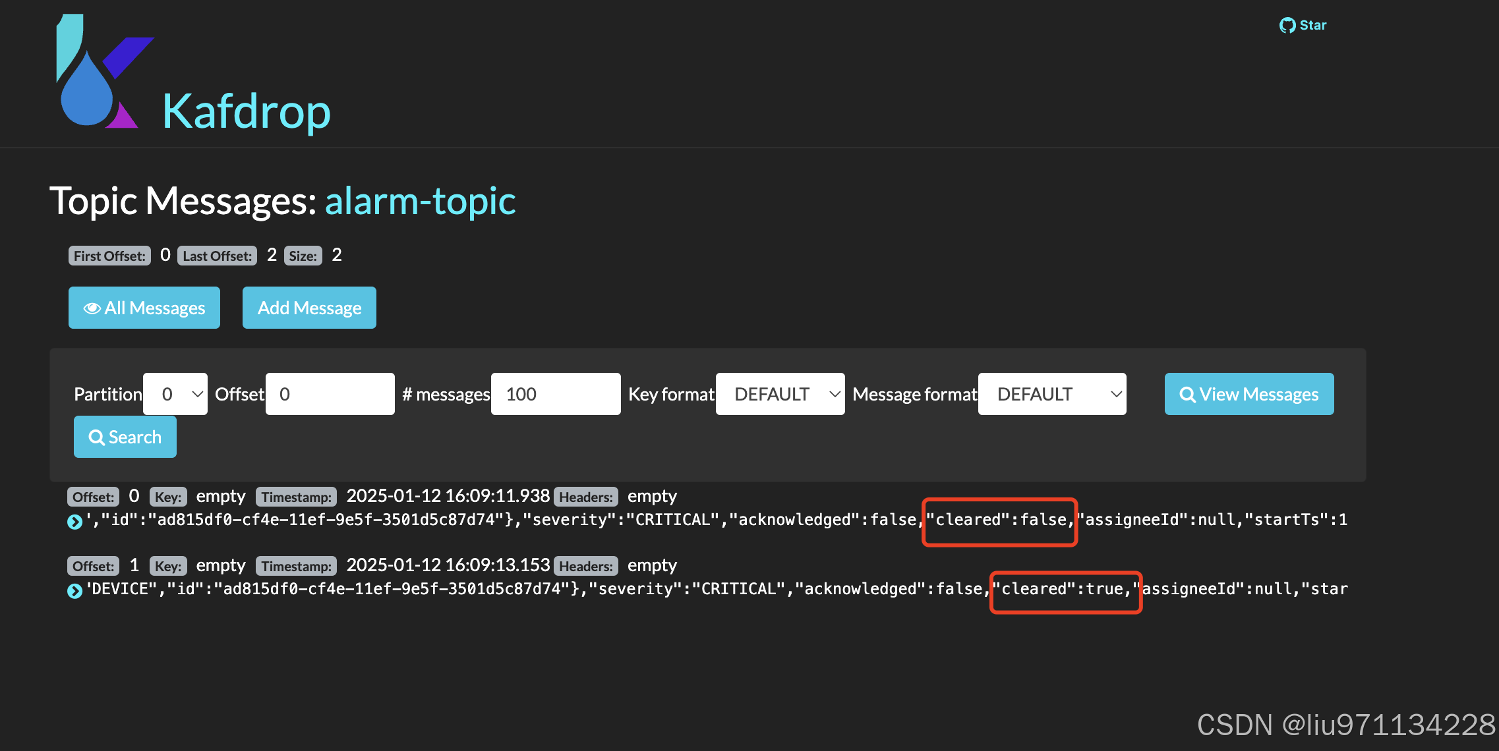Screen dimensions: 1499x751
Task: Click the Kafdrop title text
Action: tap(246, 111)
